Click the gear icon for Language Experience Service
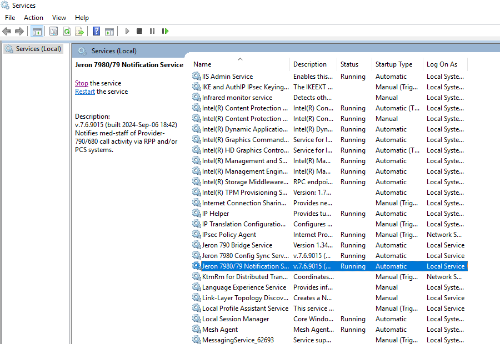The image size is (500, 344). 197,287
